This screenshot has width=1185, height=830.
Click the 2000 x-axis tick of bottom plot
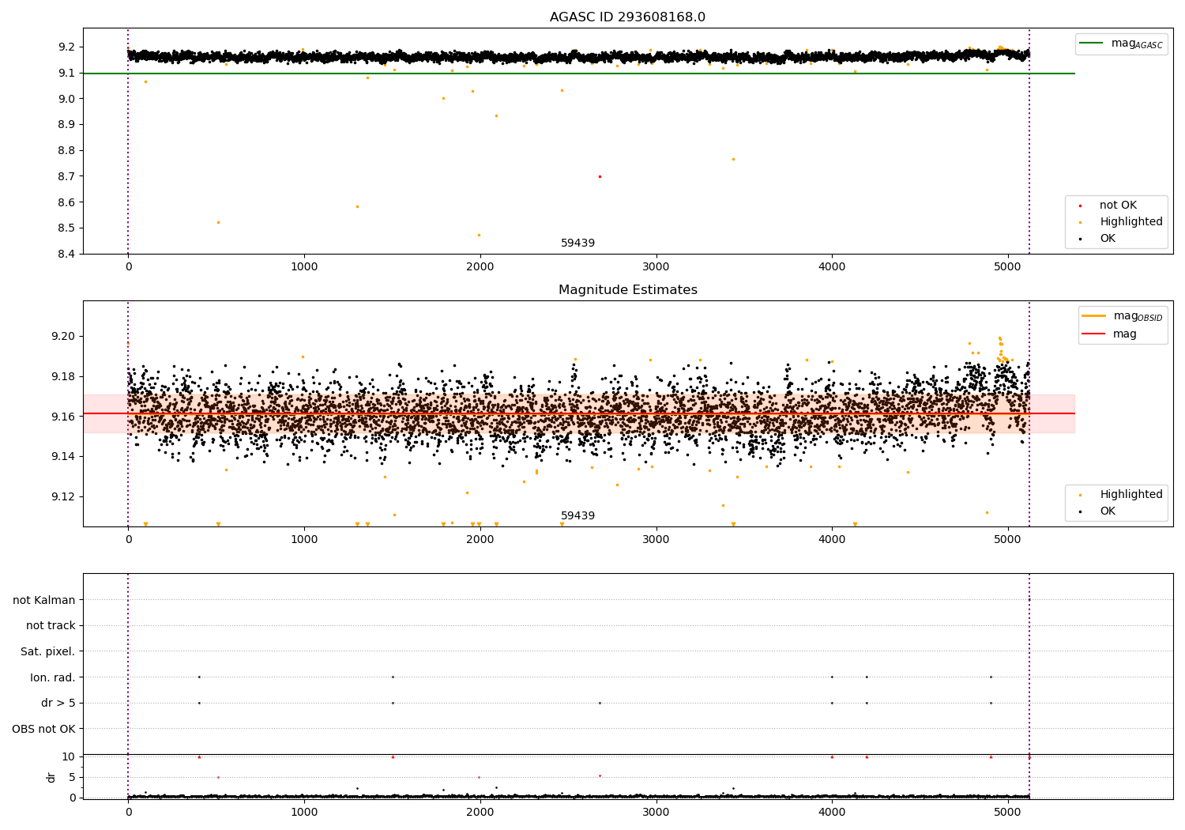click(x=480, y=813)
